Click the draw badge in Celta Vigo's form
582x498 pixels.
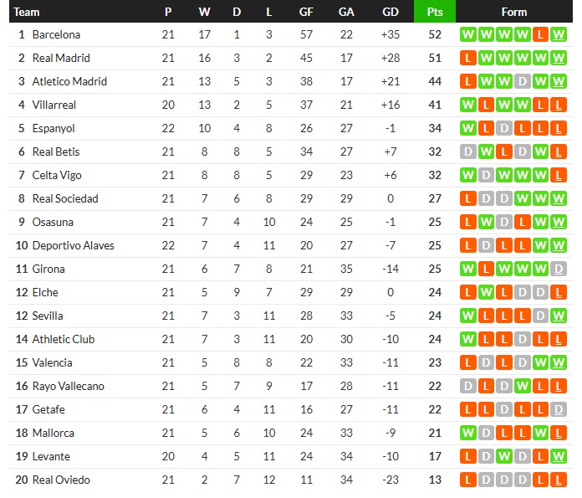pos(486,176)
